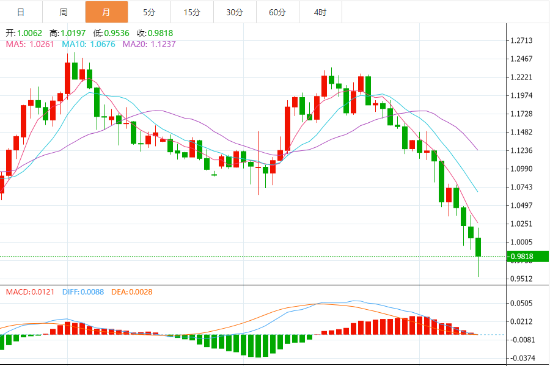The width and height of the screenshot is (550, 366).
Task: Click the low price 低:0.9536
Action: pos(111,34)
